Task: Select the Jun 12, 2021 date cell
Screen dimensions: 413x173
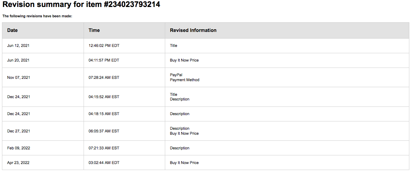Action: click(43, 46)
